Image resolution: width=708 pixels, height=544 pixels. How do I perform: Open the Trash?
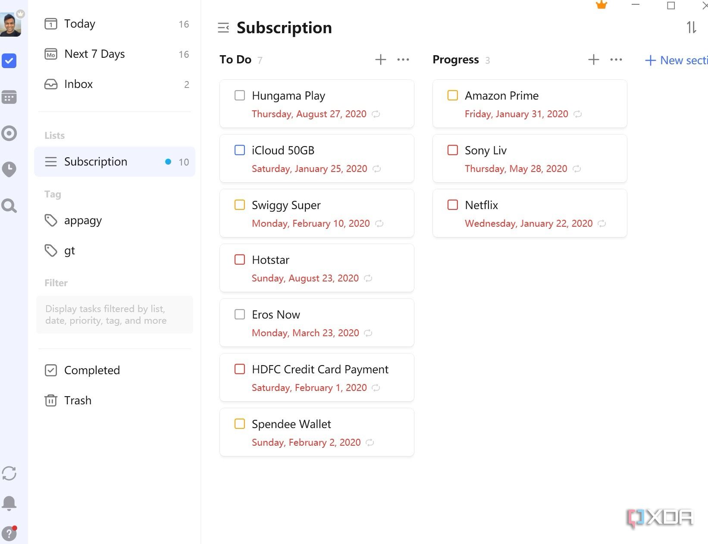[x=115, y=401]
